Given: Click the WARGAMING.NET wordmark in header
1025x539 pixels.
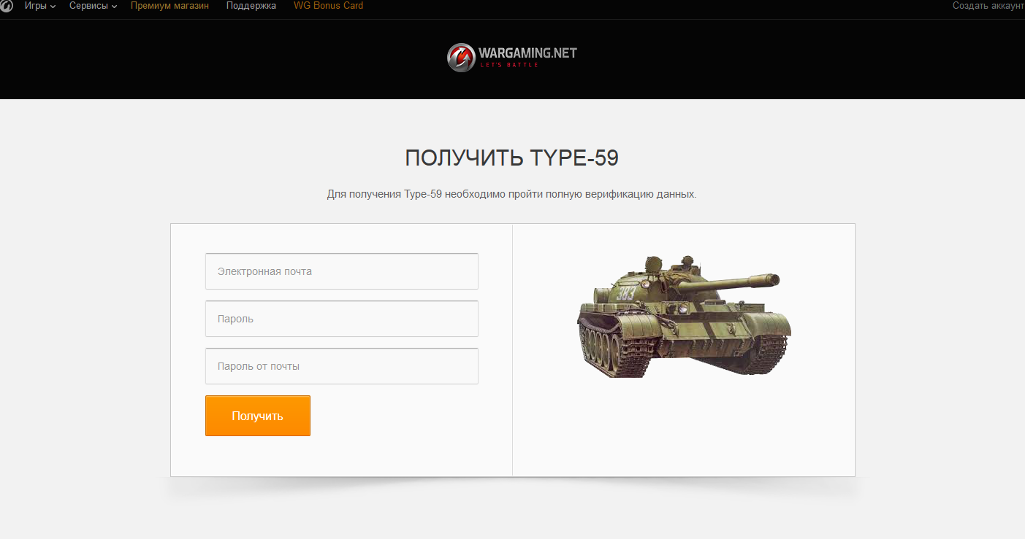Looking at the screenshot, I should click(x=528, y=53).
